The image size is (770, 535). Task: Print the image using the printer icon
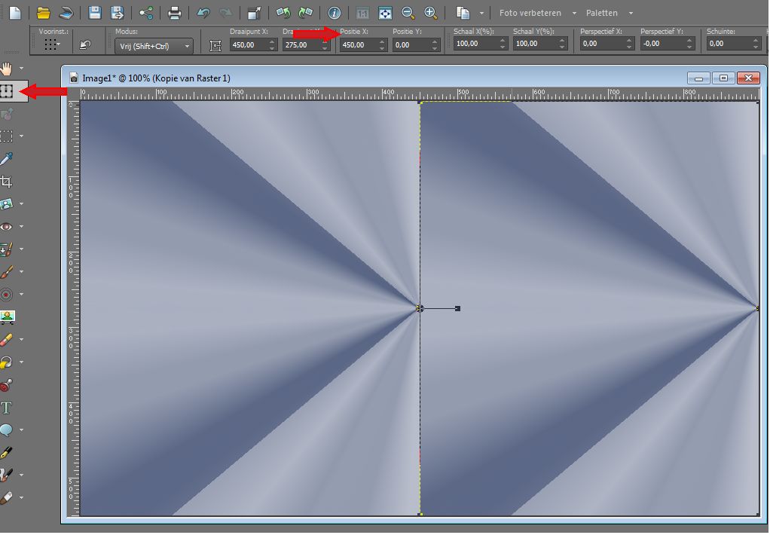174,13
